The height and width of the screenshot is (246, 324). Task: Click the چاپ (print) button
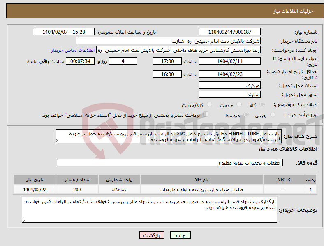point(180,235)
